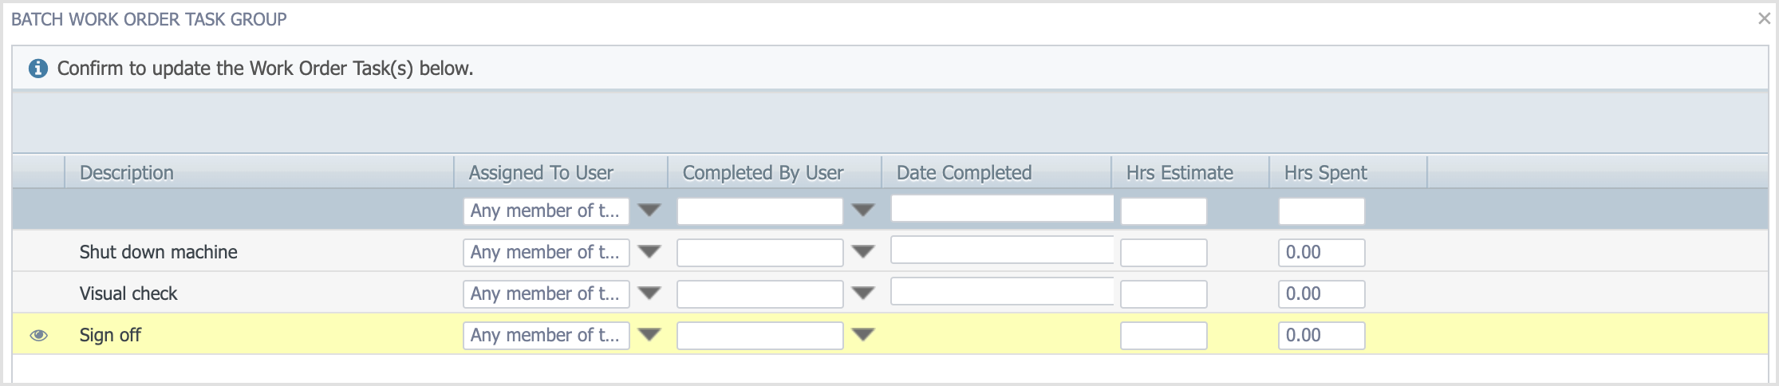Click Assigned To User field for Shut down machine
The image size is (1779, 386).
546,253
